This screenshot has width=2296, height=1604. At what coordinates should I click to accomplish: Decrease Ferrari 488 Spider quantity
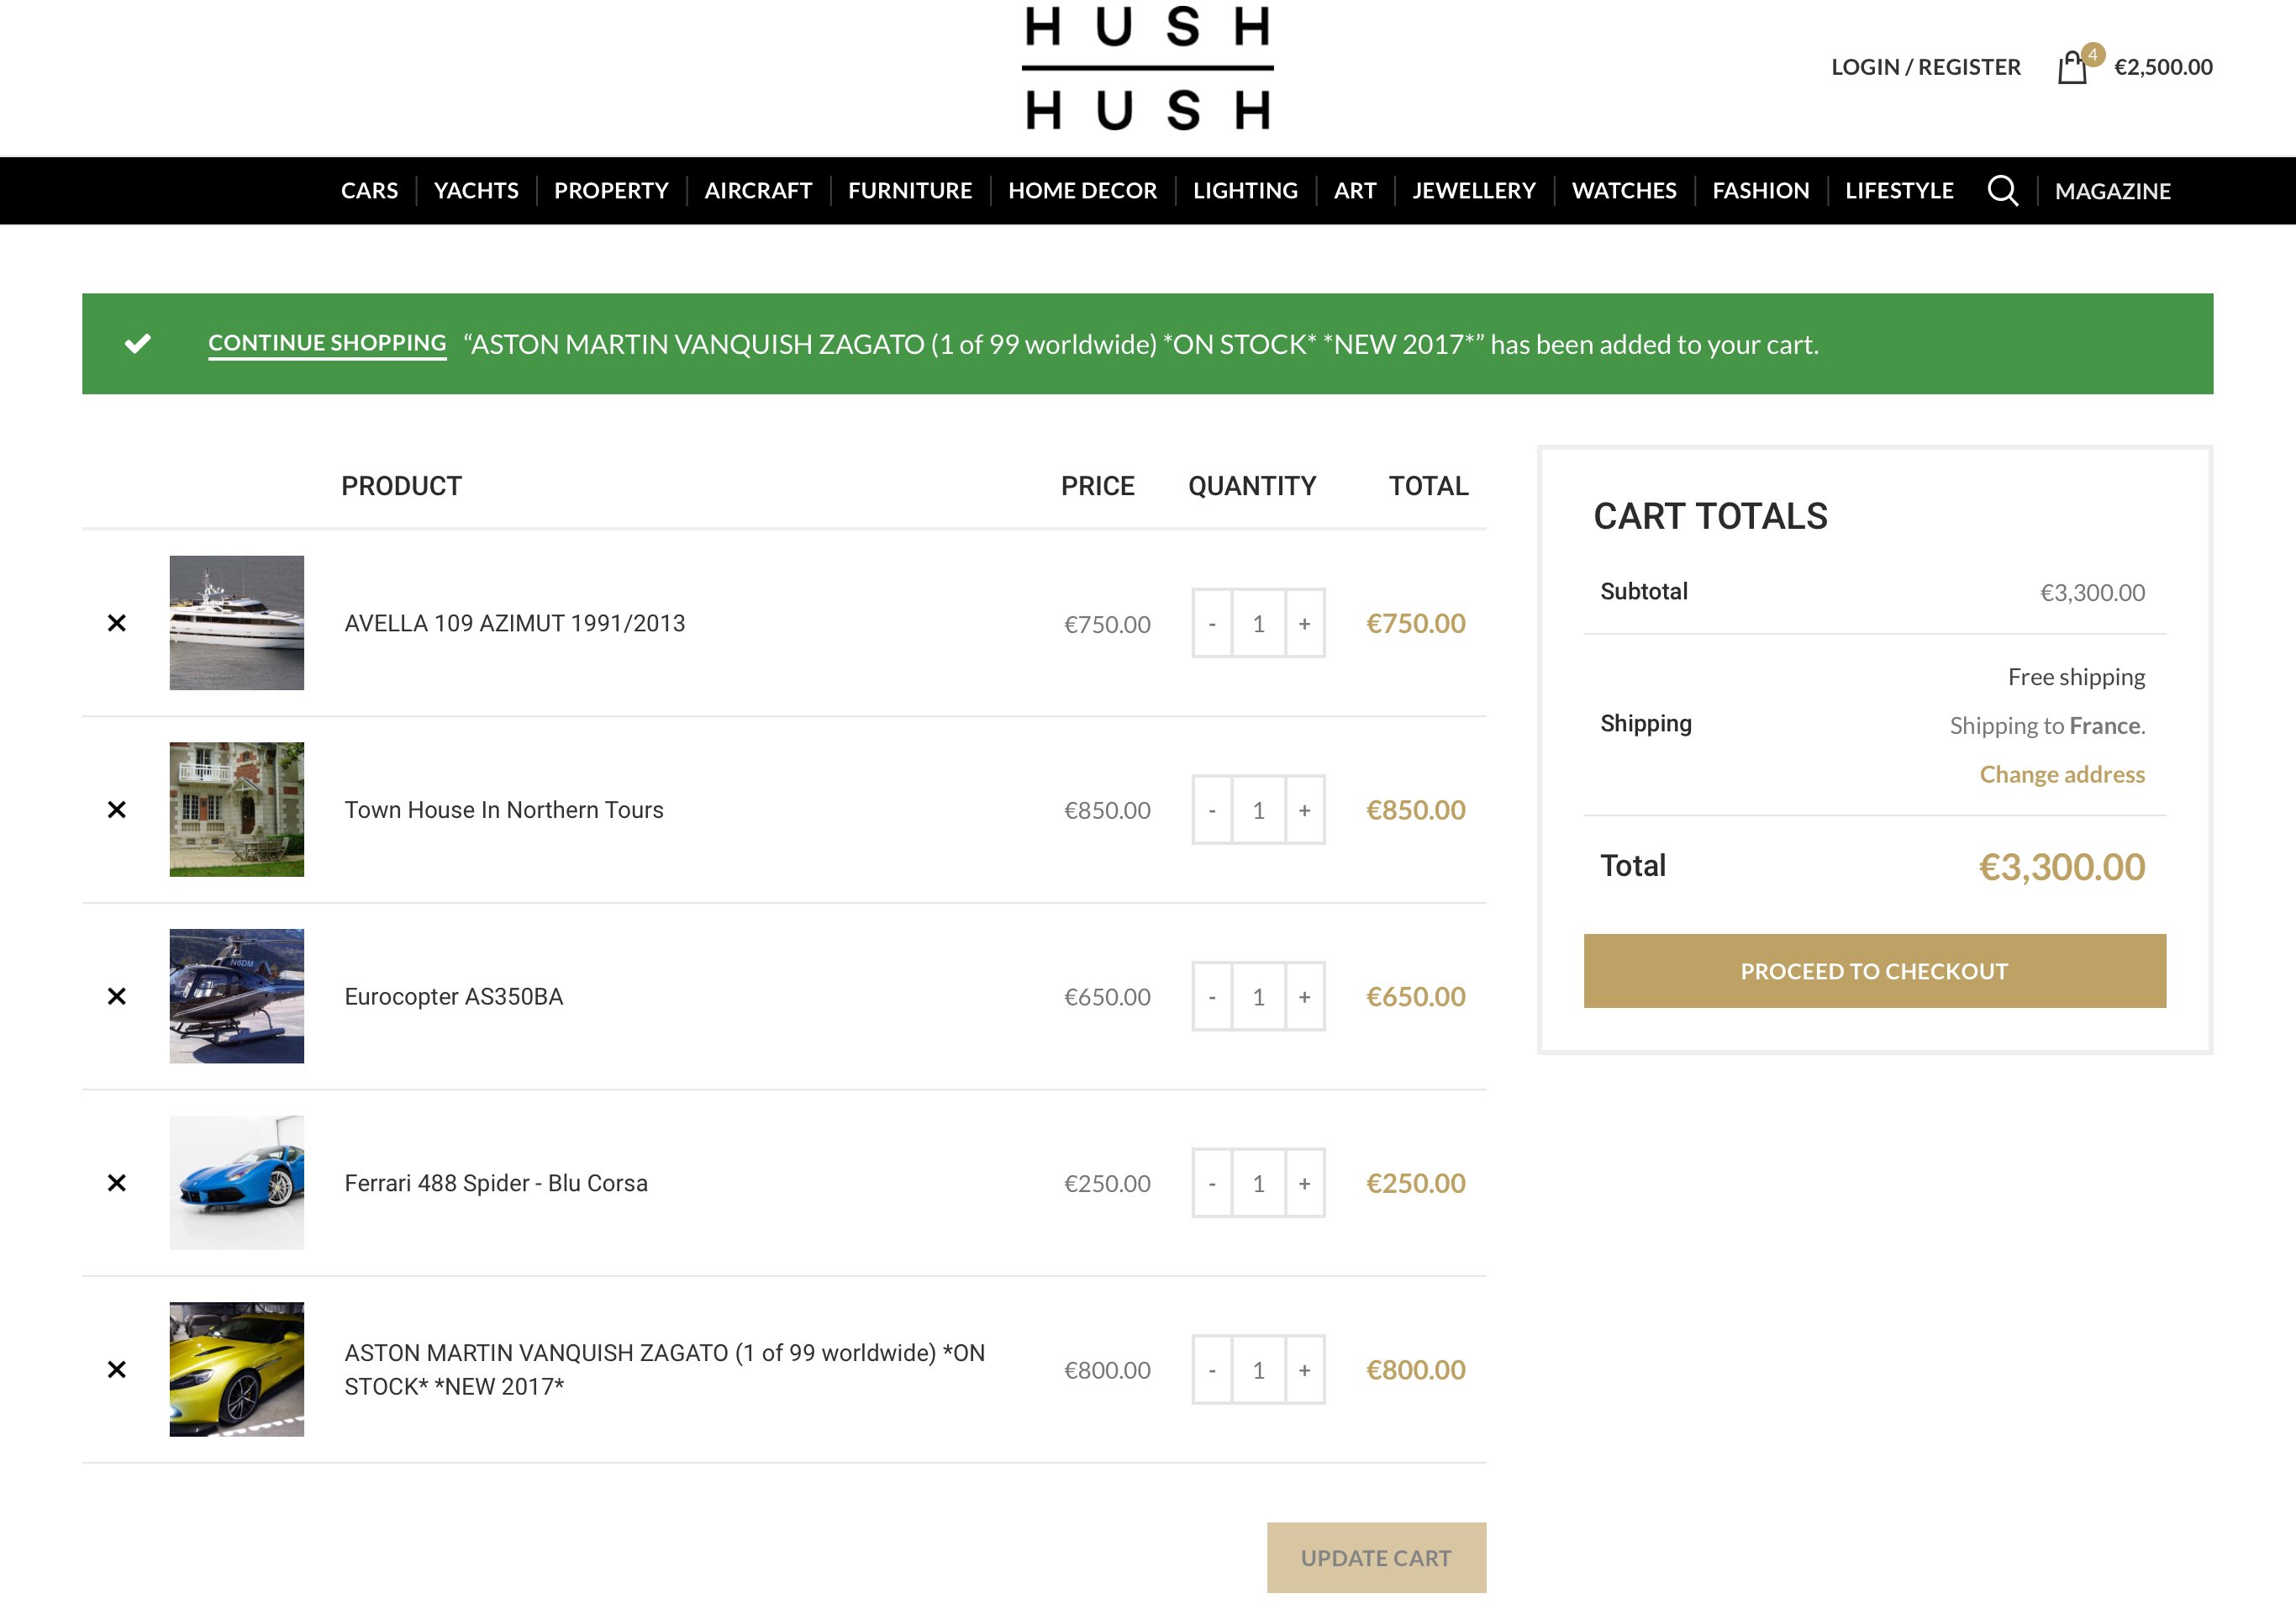pyautogui.click(x=1212, y=1183)
